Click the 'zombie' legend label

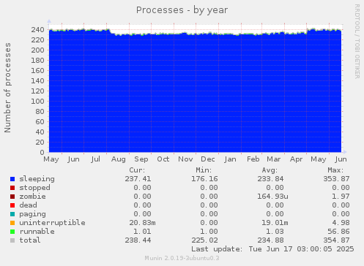32,197
